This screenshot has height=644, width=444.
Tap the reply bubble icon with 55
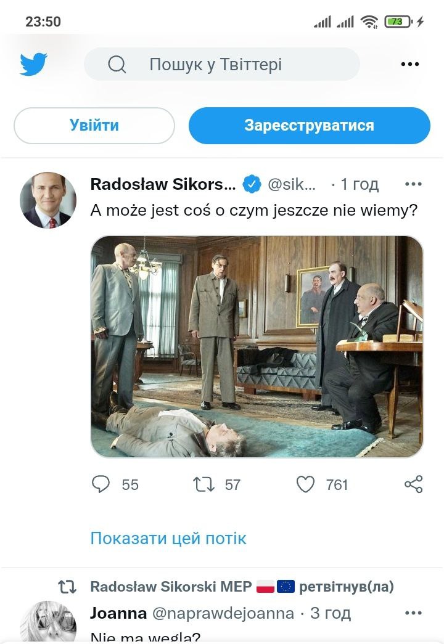tap(101, 484)
